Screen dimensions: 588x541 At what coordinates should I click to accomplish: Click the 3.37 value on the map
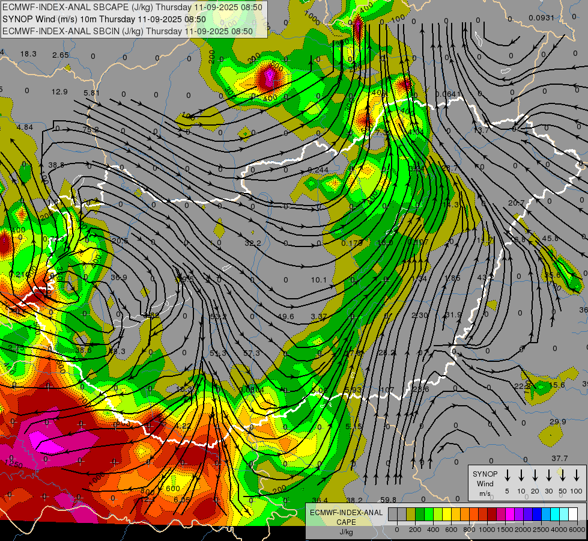point(319,316)
